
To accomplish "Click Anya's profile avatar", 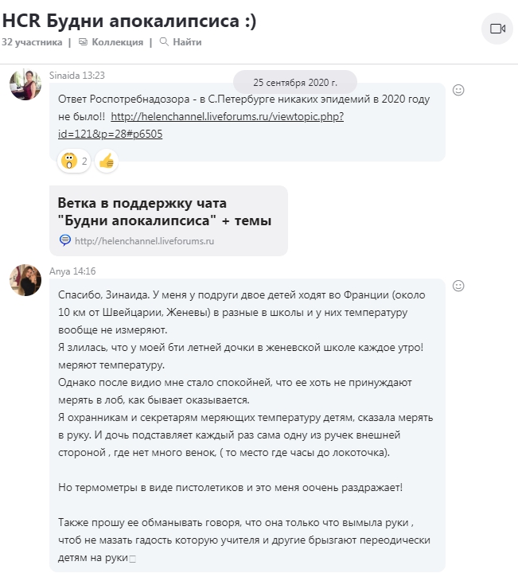I will (x=25, y=280).
